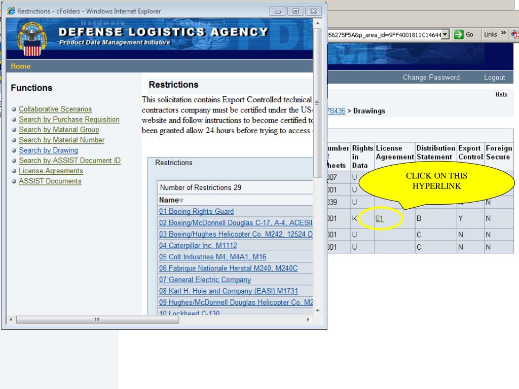Open 02 Boeing/McDonnell Douglas C-17 restriction
This screenshot has width=519, height=389.
point(236,223)
